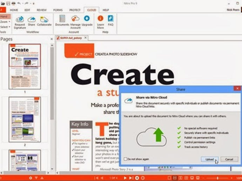Switch to continuous page view icon
The width and height of the screenshot is (242, 181).
(175, 178)
